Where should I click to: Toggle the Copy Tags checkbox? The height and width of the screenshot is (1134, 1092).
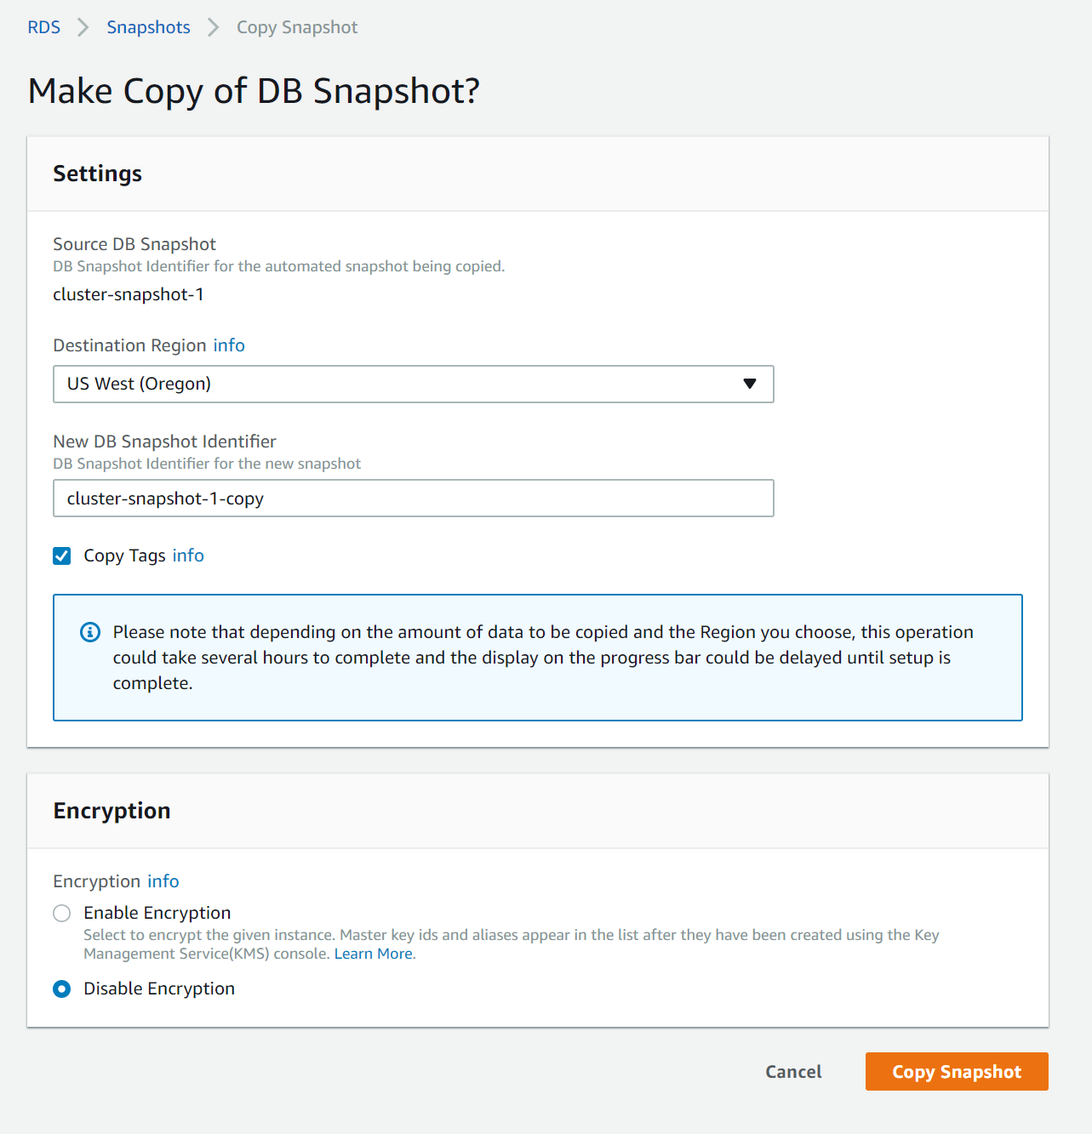(x=62, y=556)
